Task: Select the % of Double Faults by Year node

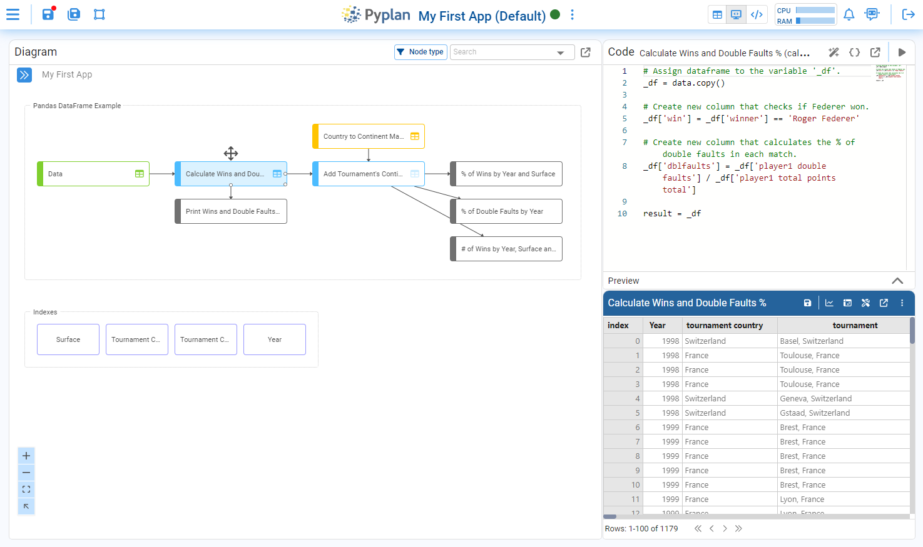Action: (506, 211)
